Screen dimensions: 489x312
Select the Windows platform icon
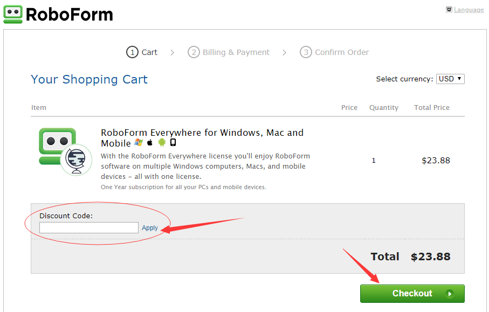coord(138,143)
